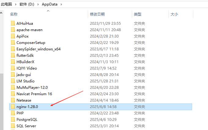Click AppData in the address path
This screenshot has height=130, width=208.
pyautogui.click(x=50, y=4)
